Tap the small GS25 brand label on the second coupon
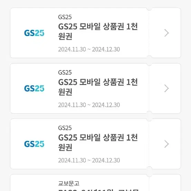The height and width of the screenshot is (191, 191). click(x=65, y=73)
